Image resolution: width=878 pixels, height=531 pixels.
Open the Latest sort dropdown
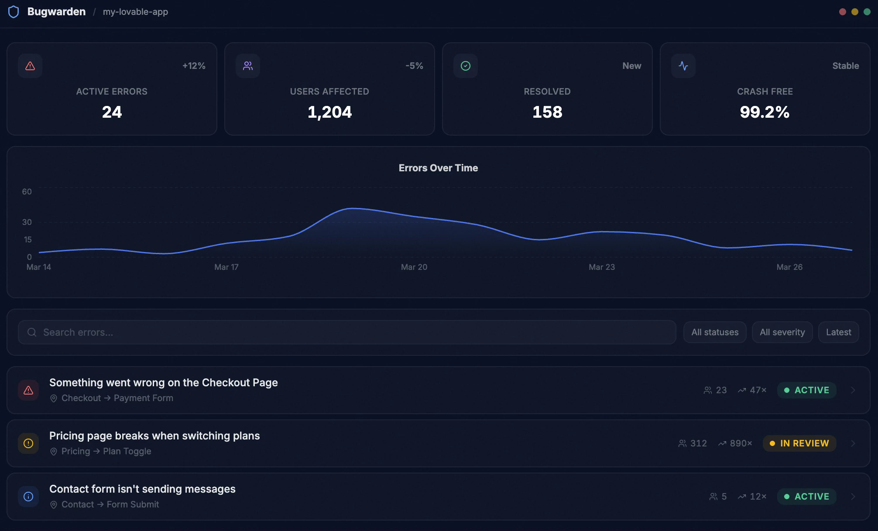point(838,332)
